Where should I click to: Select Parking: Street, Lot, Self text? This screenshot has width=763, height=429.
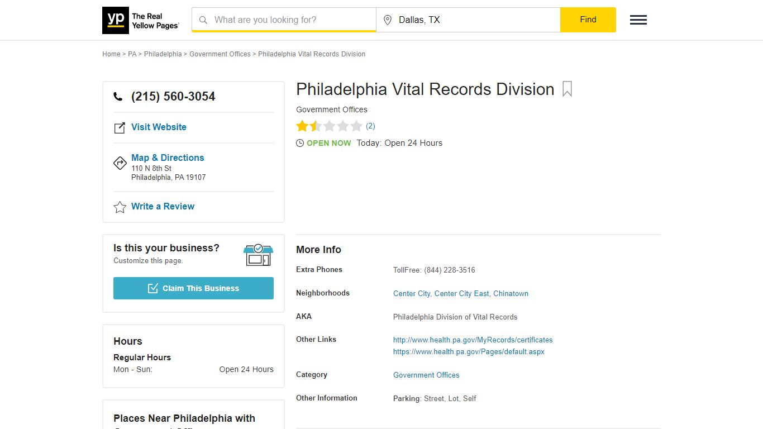435,399
